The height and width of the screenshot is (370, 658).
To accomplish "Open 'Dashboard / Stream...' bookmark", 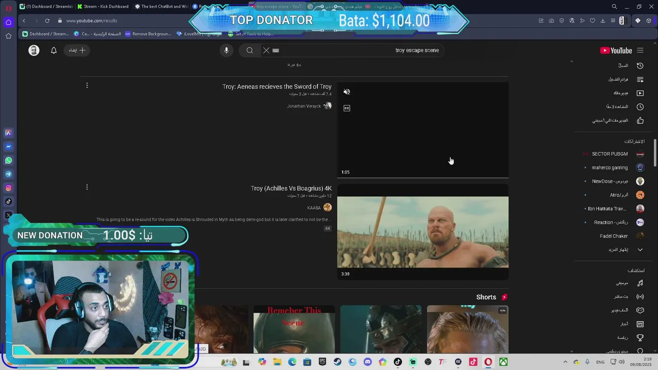I will (45, 34).
